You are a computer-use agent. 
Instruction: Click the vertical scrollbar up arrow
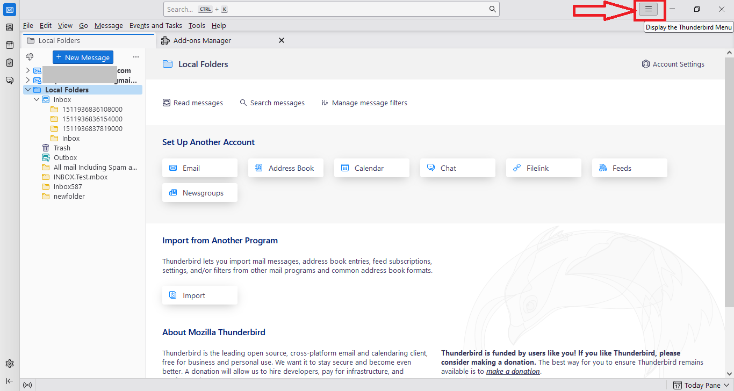[729, 53]
